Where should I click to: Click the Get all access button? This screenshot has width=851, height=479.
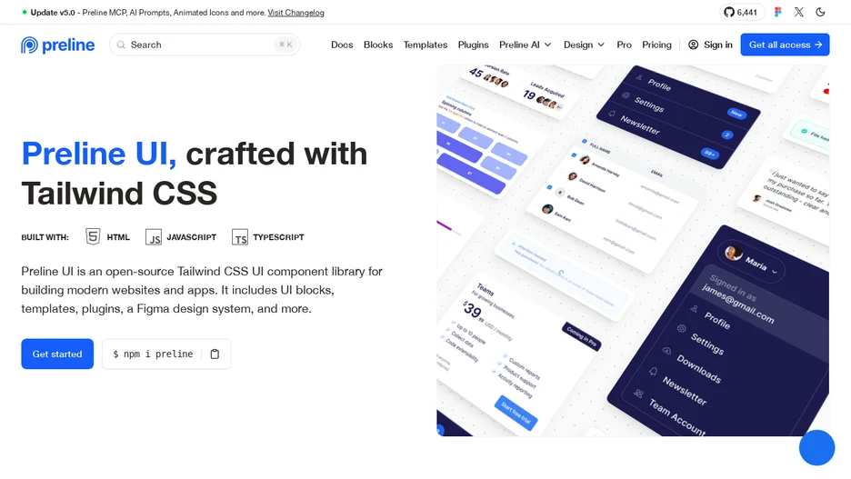[785, 45]
